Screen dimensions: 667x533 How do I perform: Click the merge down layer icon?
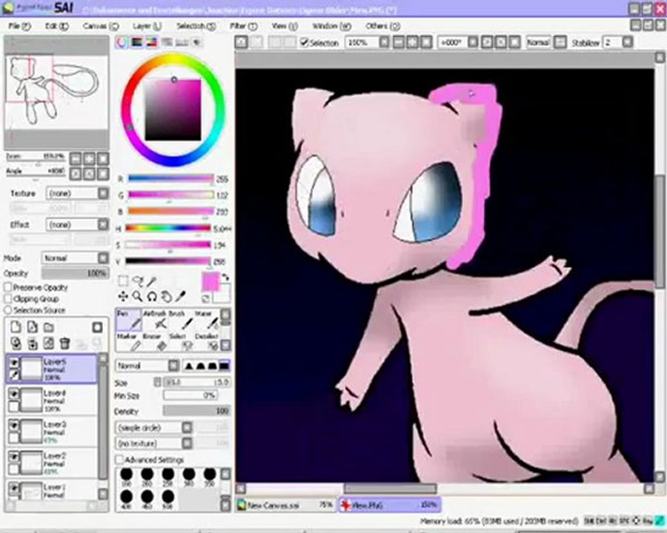pyautogui.click(x=33, y=343)
